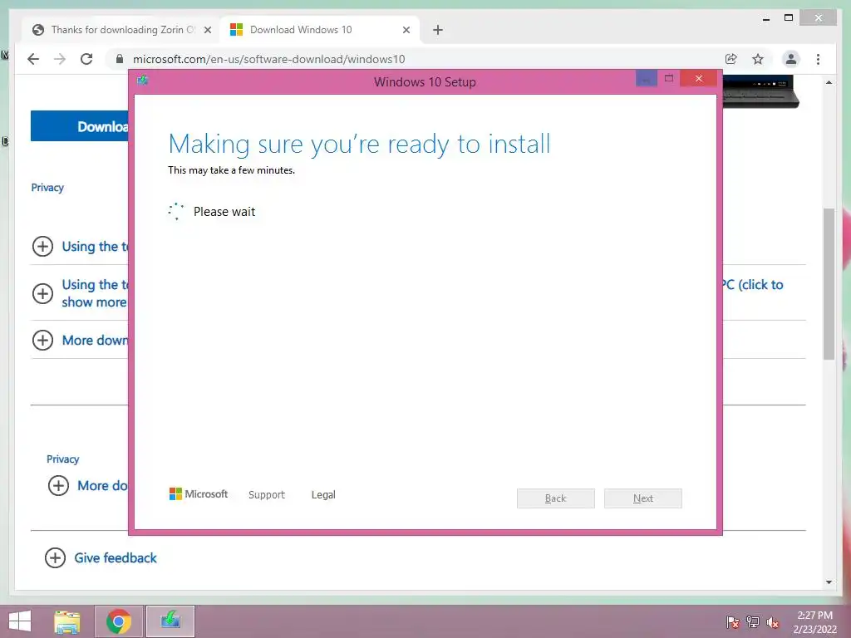The height and width of the screenshot is (638, 851).
Task: Open Chrome three-dot menu
Action: pos(818,59)
